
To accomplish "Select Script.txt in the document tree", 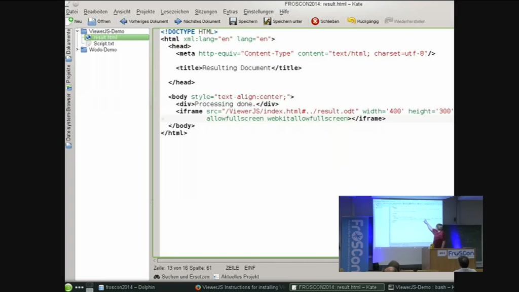I will 103,44.
